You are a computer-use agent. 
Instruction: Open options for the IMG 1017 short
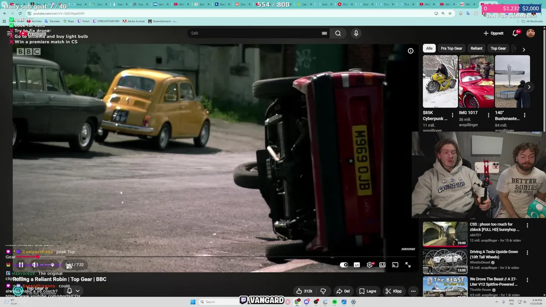click(488, 115)
